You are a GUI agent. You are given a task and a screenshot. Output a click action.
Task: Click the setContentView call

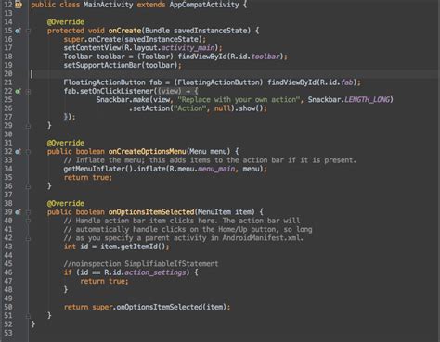click(x=93, y=48)
